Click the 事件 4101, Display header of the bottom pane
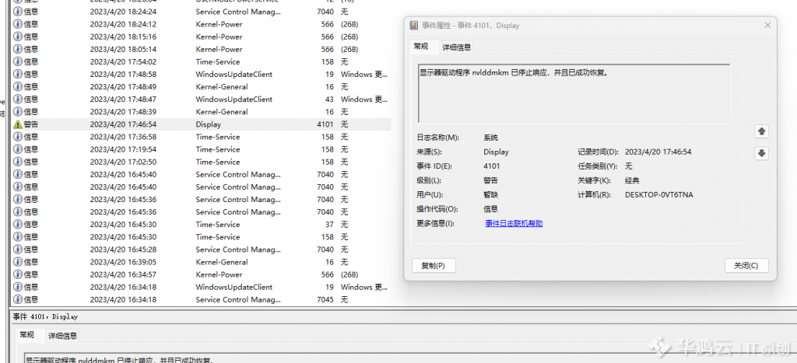Viewport: 797px width, 363px height. coord(45,317)
